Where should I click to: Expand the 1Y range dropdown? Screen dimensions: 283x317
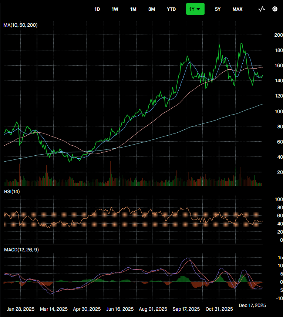coord(195,9)
